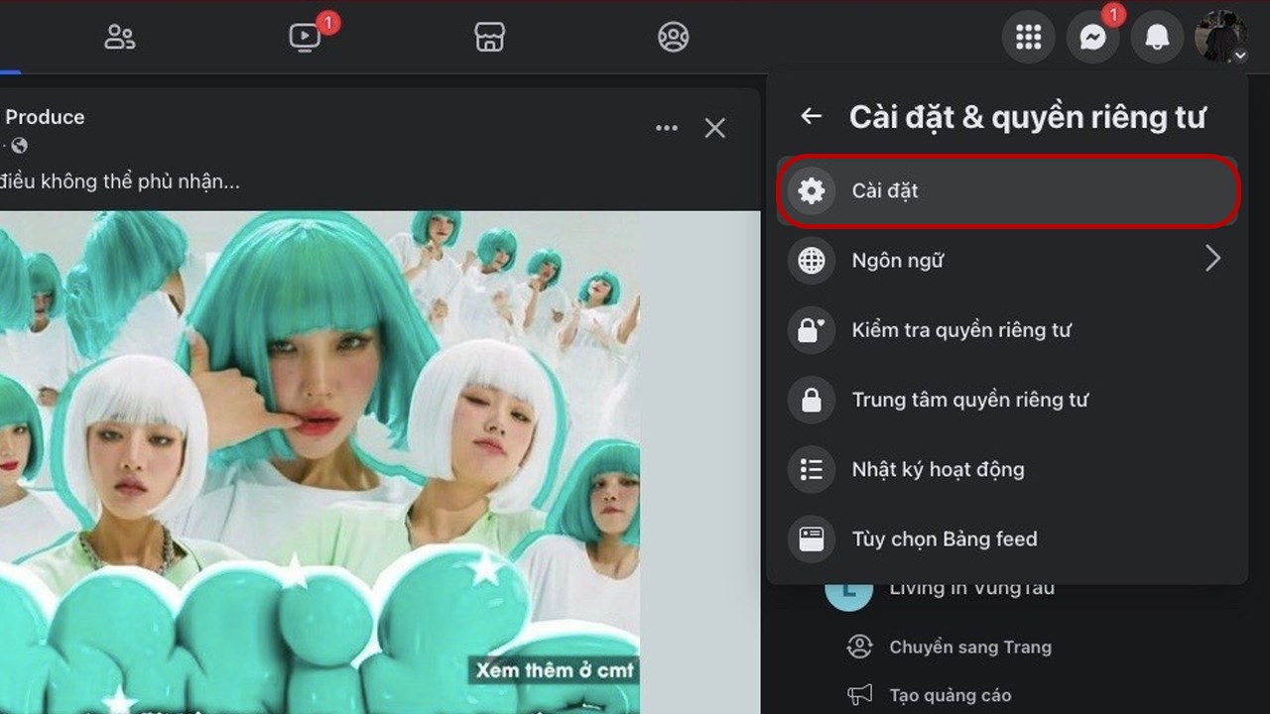Screen dimensions: 1270x714
Task: Open the Living in VungTau page
Action: pos(971,588)
